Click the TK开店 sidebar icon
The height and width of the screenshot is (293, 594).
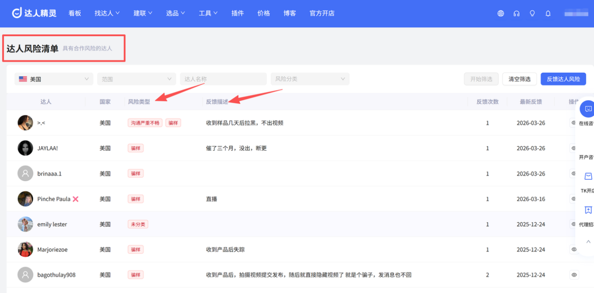(x=588, y=176)
